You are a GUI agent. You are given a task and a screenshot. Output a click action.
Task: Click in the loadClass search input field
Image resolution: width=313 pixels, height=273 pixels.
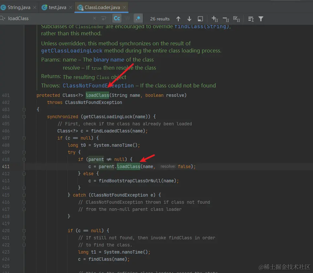pos(49,18)
